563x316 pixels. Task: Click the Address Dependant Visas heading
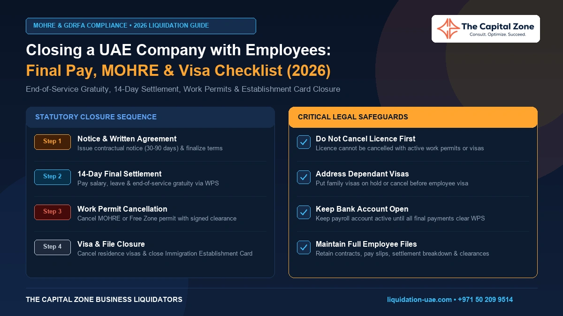coord(362,174)
